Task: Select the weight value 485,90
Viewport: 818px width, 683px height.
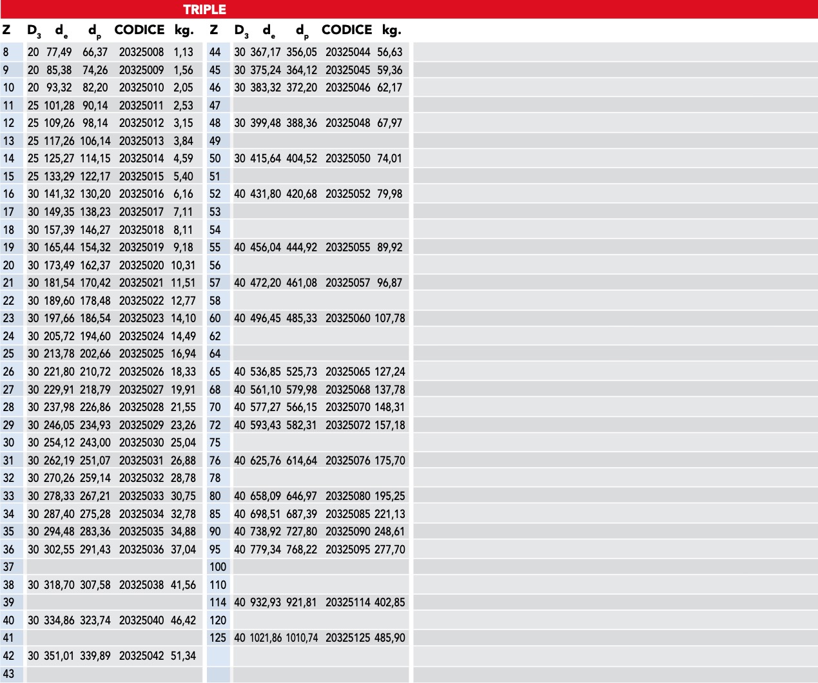Action: (x=390, y=638)
